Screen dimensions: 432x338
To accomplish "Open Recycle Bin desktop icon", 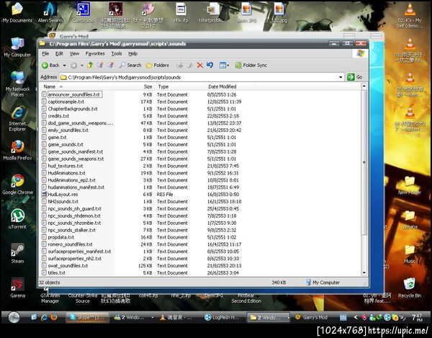I will [x=410, y=288].
